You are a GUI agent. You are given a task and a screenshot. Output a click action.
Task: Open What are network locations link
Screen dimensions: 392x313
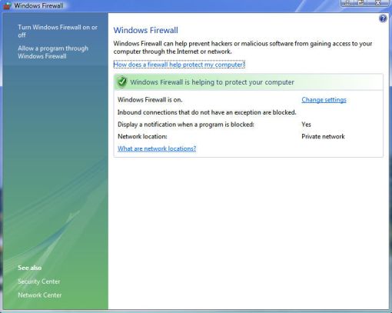(157, 148)
